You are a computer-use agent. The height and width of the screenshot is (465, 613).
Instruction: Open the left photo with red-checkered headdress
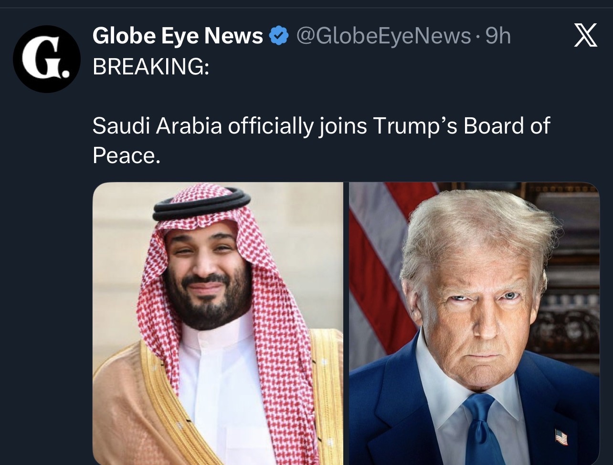click(218, 323)
